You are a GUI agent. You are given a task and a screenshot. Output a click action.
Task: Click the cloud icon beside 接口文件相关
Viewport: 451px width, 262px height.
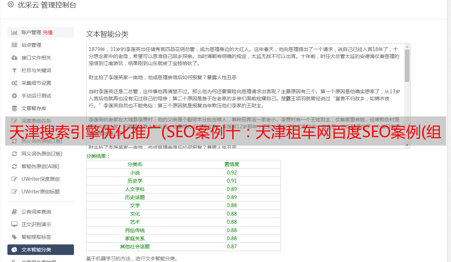pyautogui.click(x=14, y=58)
